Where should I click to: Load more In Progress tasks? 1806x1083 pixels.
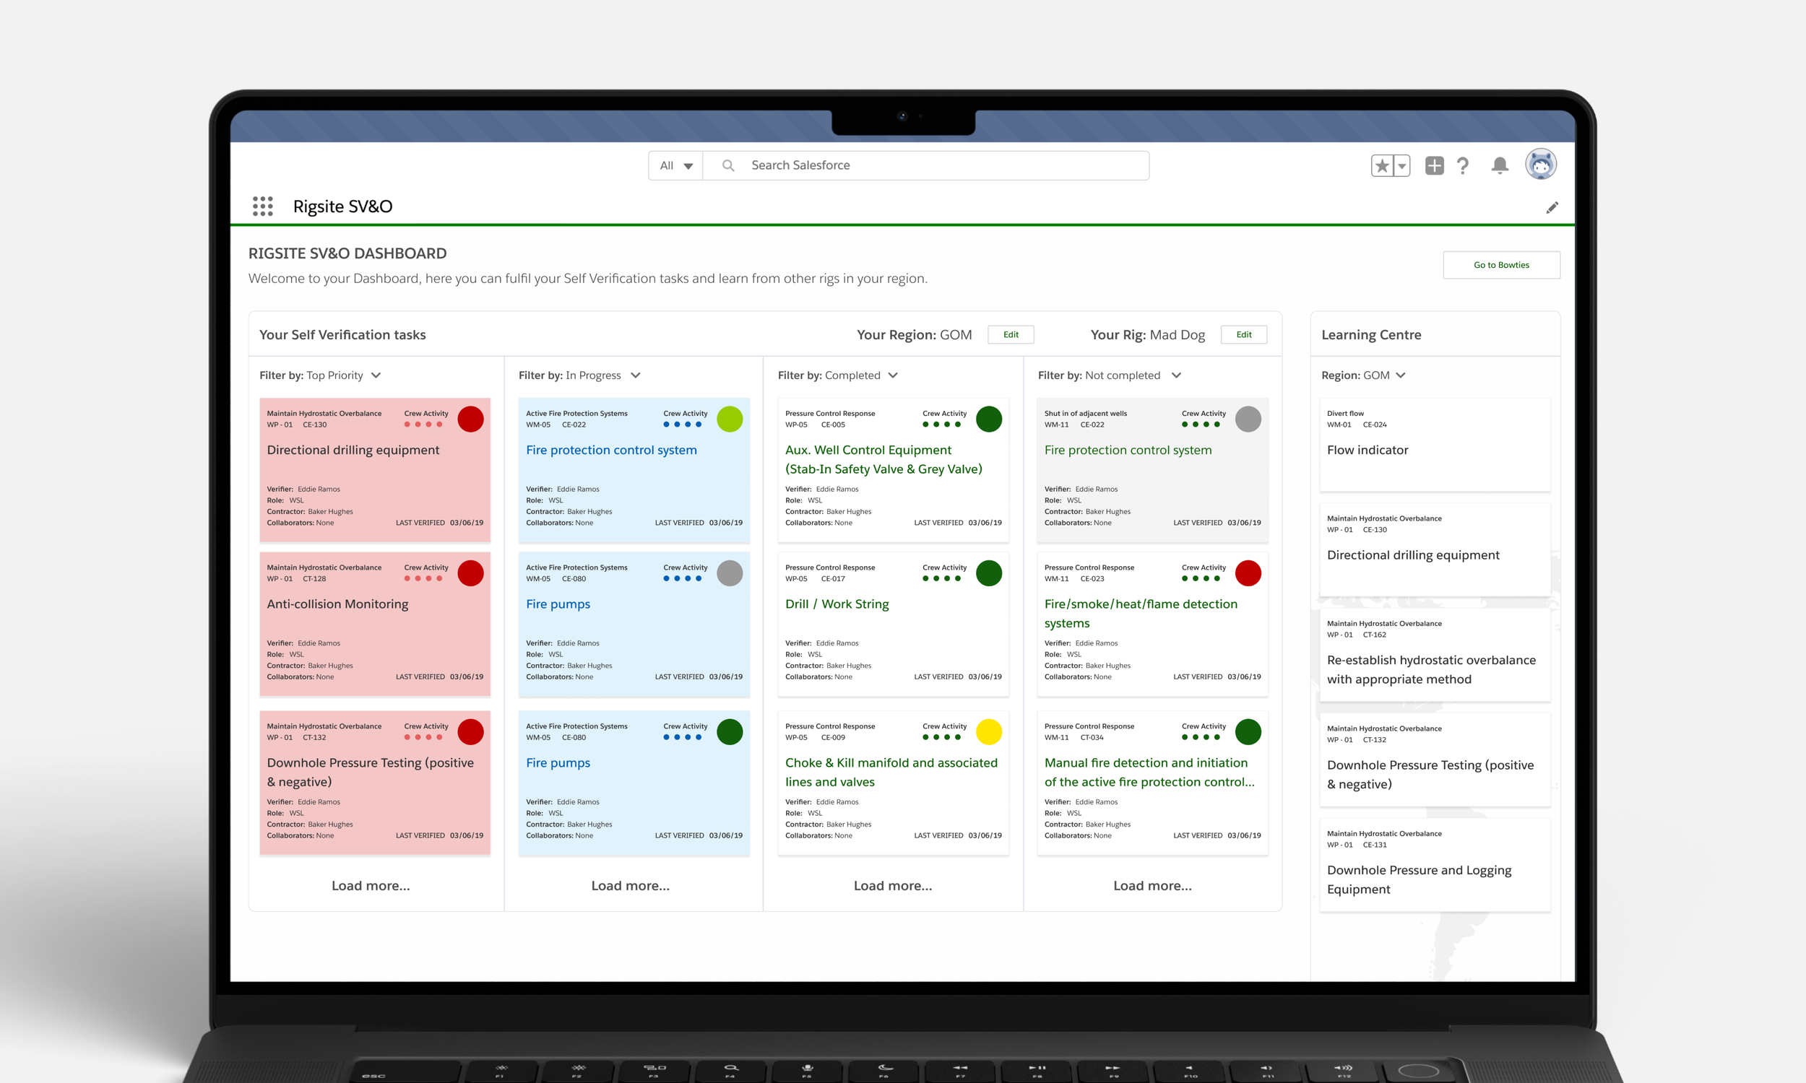coord(630,885)
